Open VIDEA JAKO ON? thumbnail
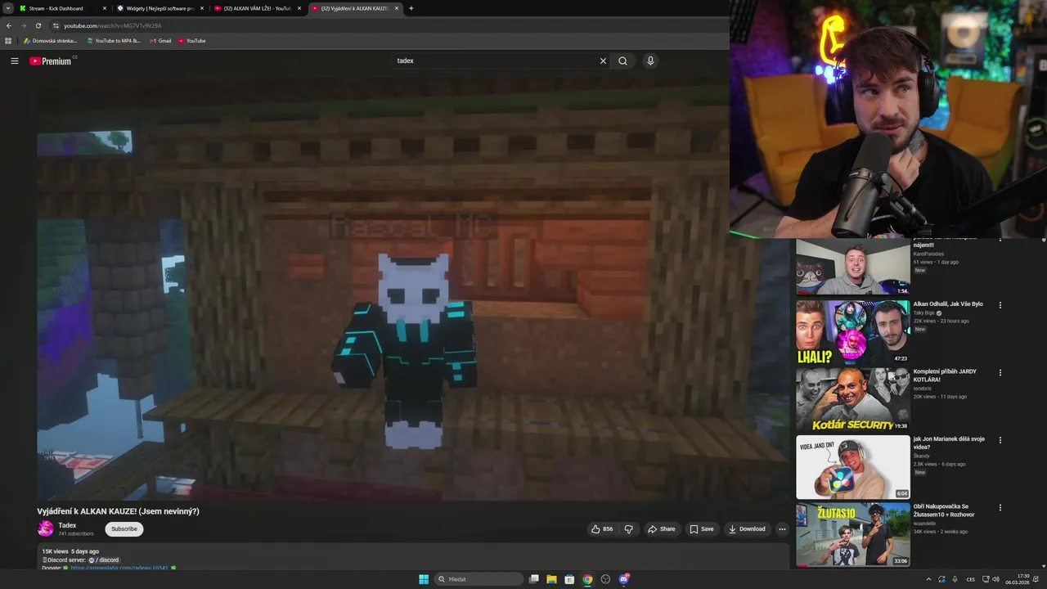This screenshot has height=589, width=1047. [x=853, y=467]
